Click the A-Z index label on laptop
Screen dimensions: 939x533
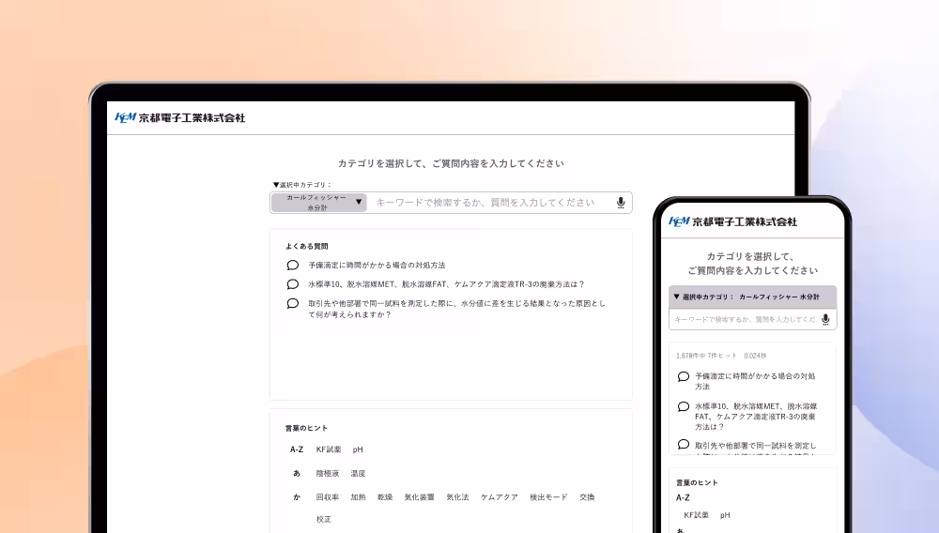297,449
